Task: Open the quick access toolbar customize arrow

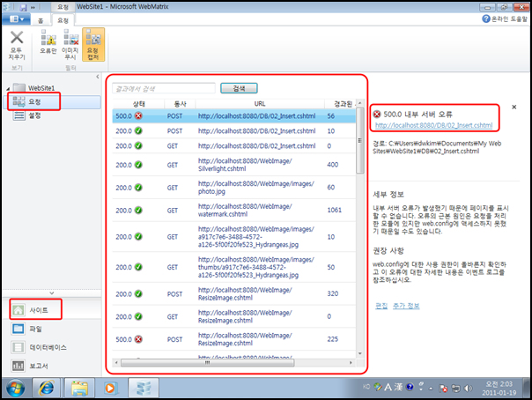Action: click(x=33, y=7)
